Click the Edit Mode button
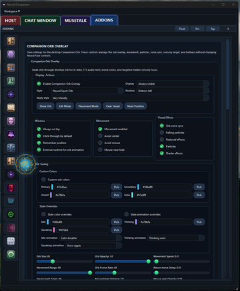This screenshot has height=291, width=240. coord(65,106)
